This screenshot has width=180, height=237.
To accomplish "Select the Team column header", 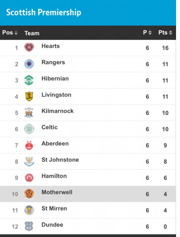I will pos(32,33).
